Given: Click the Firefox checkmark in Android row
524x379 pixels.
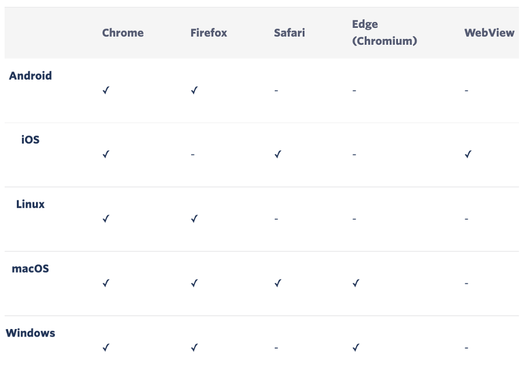Looking at the screenshot, I should tap(194, 90).
